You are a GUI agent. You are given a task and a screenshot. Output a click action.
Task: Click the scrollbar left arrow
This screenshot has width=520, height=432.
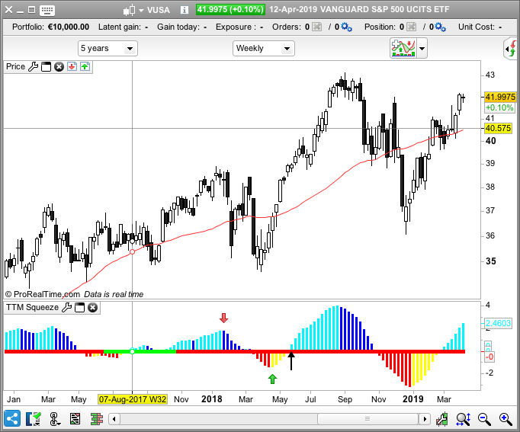coord(114,419)
